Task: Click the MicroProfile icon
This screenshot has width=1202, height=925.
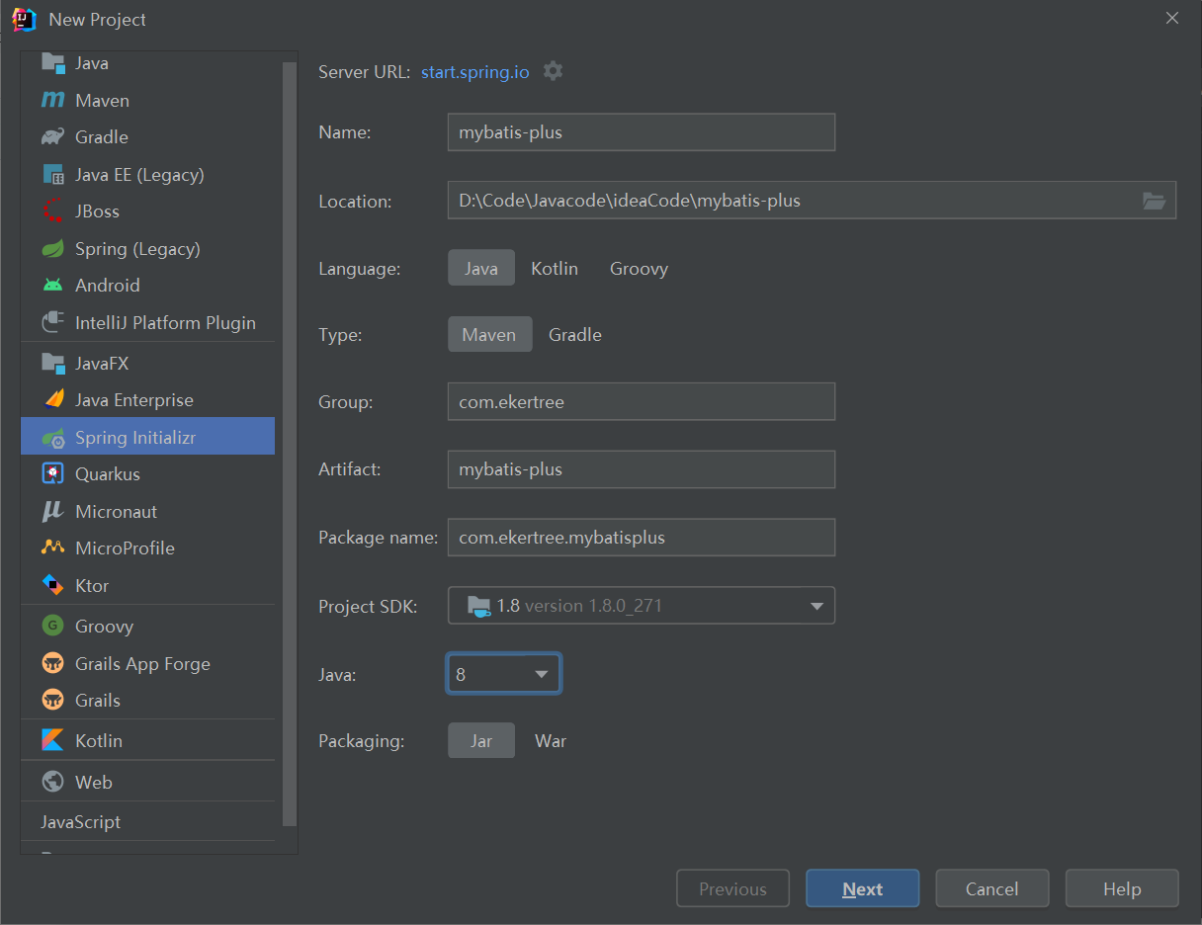Action: click(53, 548)
